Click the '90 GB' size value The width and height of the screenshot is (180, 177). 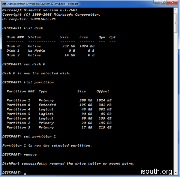coord(87,114)
